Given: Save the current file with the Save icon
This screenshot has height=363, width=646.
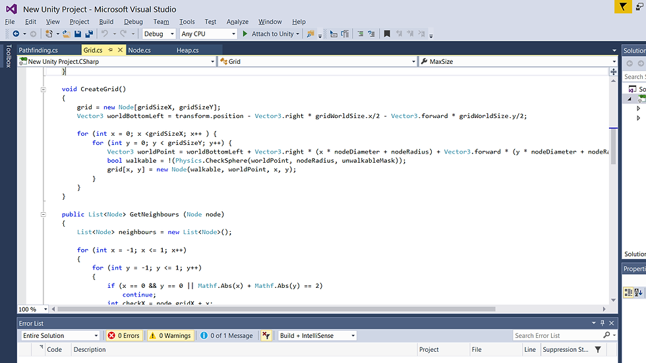Looking at the screenshot, I should tap(78, 34).
